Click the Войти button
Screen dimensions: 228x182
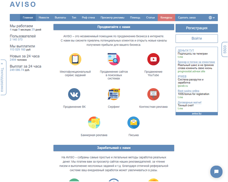point(197,38)
